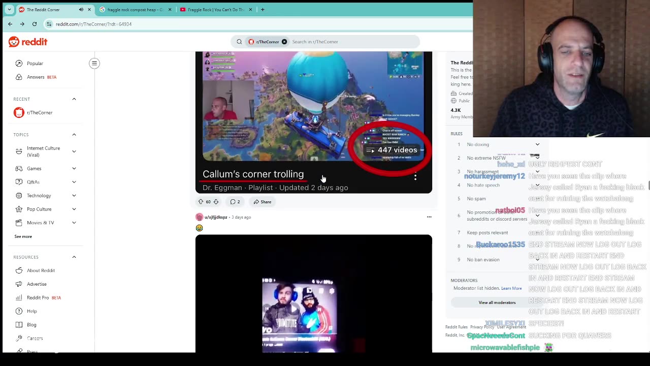
Task: Expand the Q&As topic
Action: (x=74, y=182)
